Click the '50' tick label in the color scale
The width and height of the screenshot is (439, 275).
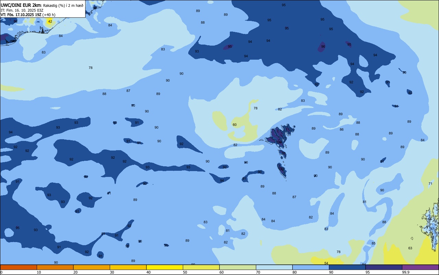(x=185, y=272)
